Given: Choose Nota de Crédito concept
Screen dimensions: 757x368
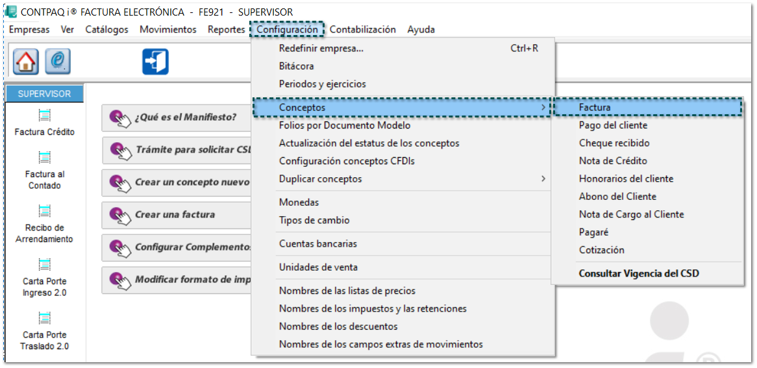Looking at the screenshot, I should (613, 161).
